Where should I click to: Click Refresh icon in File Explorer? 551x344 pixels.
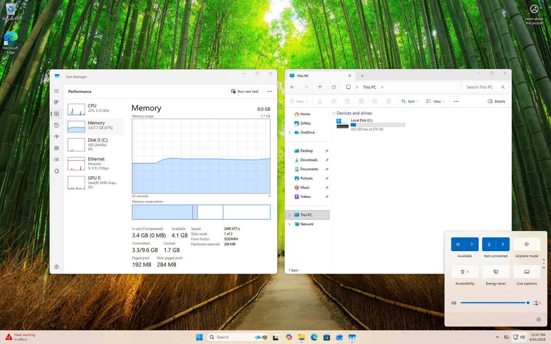coord(333,87)
